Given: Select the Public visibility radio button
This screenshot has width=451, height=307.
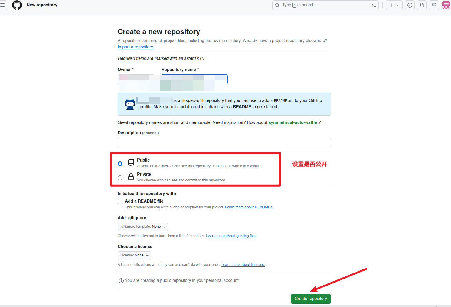Looking at the screenshot, I should [x=120, y=164].
